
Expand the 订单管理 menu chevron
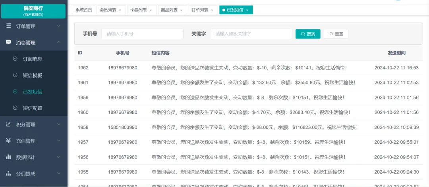coord(59,26)
